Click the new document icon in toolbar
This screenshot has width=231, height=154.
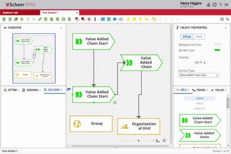tap(4, 19)
